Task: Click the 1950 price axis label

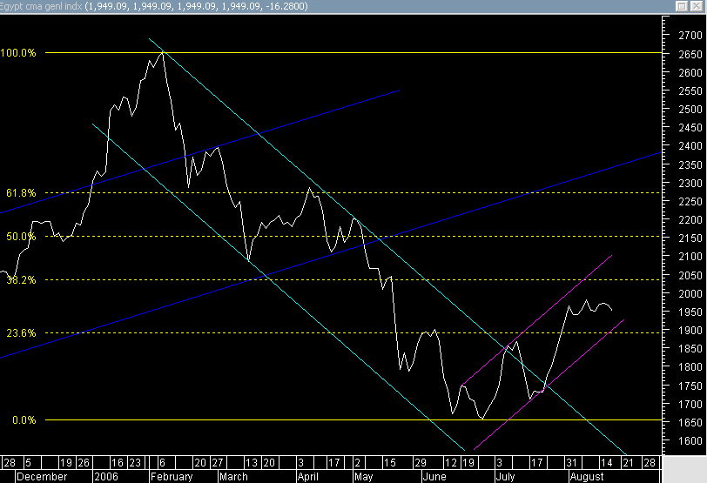Action: [x=690, y=312]
